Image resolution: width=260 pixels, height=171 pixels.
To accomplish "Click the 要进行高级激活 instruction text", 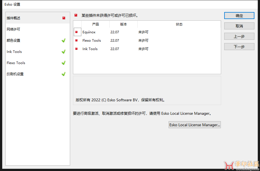I will pyautogui.click(x=142, y=113).
